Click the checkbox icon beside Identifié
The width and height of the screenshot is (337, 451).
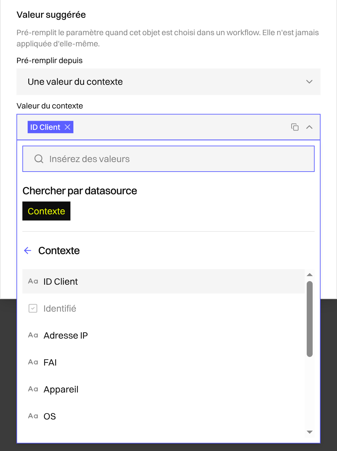(33, 308)
